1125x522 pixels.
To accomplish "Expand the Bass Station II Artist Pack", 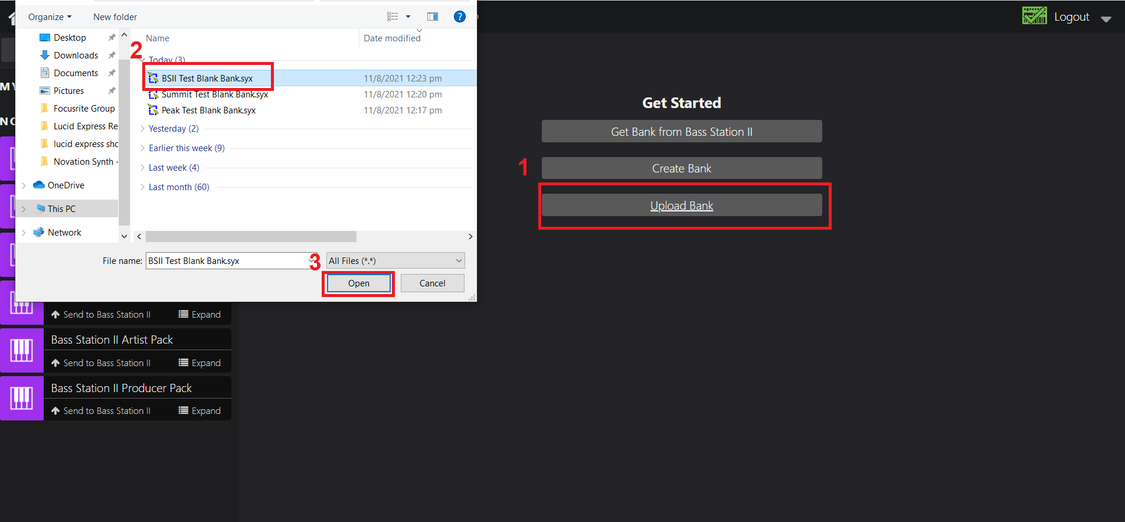I will click(200, 363).
